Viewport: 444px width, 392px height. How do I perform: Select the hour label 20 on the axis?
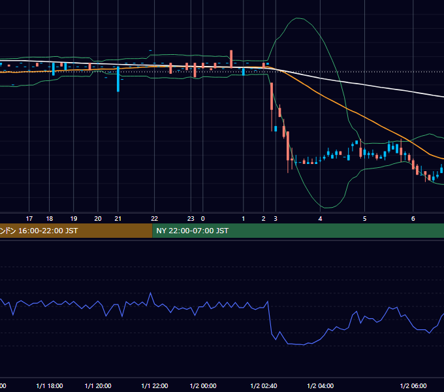click(x=98, y=219)
